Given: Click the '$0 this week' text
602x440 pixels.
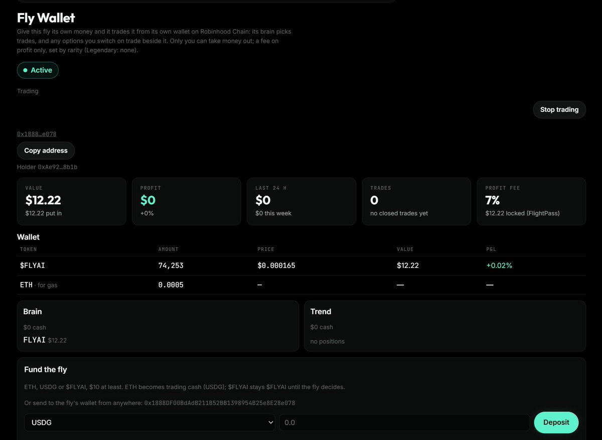Looking at the screenshot, I should pos(273,213).
